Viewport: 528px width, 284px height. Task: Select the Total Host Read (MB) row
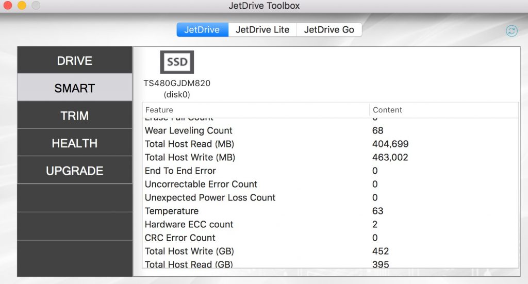click(x=331, y=144)
